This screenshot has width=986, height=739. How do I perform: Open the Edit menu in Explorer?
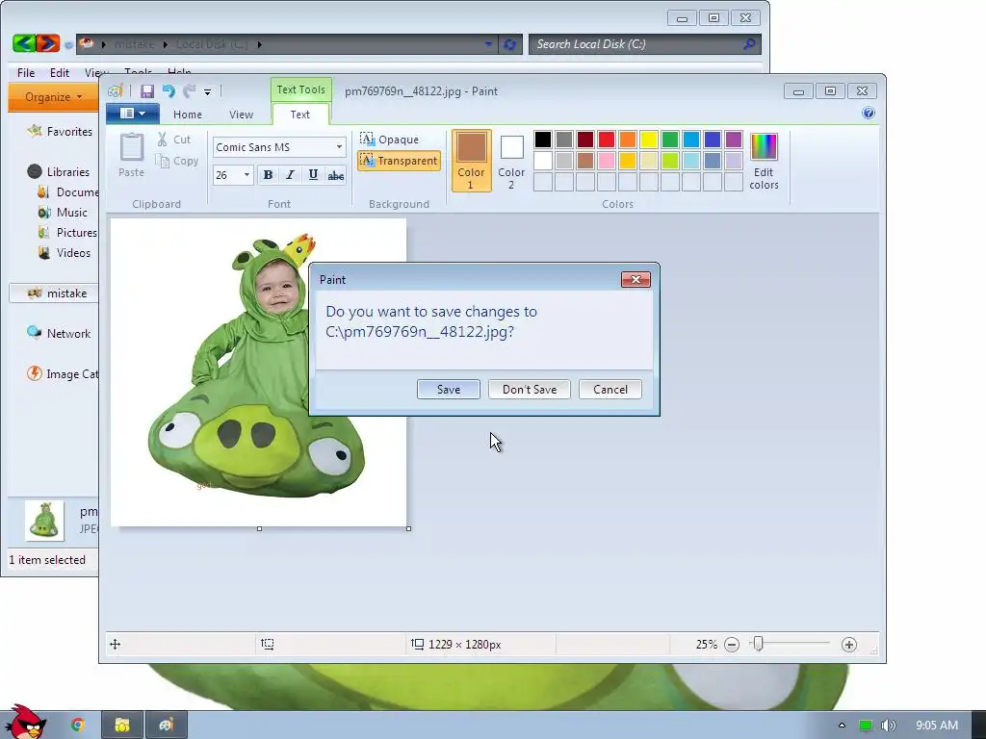point(60,73)
